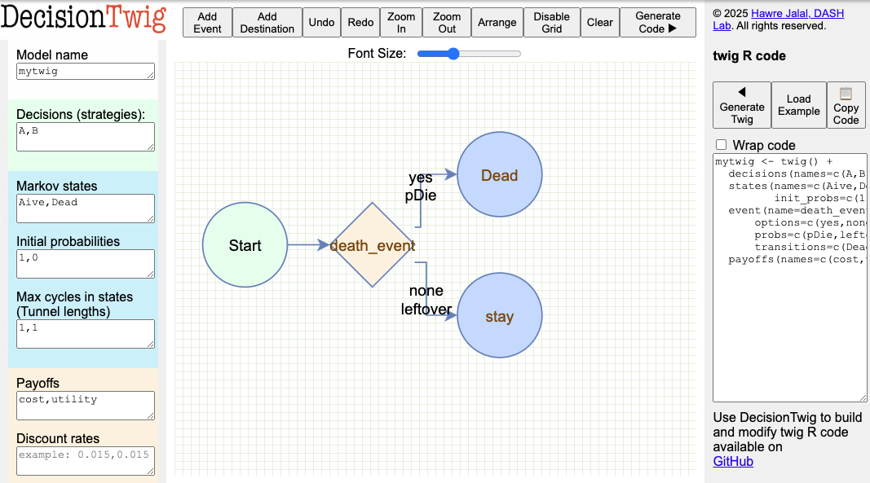Disable the canvas grid

tap(551, 23)
